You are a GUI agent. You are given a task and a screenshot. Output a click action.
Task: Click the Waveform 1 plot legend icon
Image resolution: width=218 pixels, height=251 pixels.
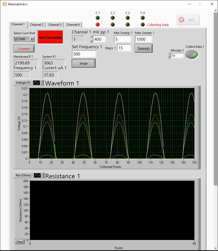point(37,83)
